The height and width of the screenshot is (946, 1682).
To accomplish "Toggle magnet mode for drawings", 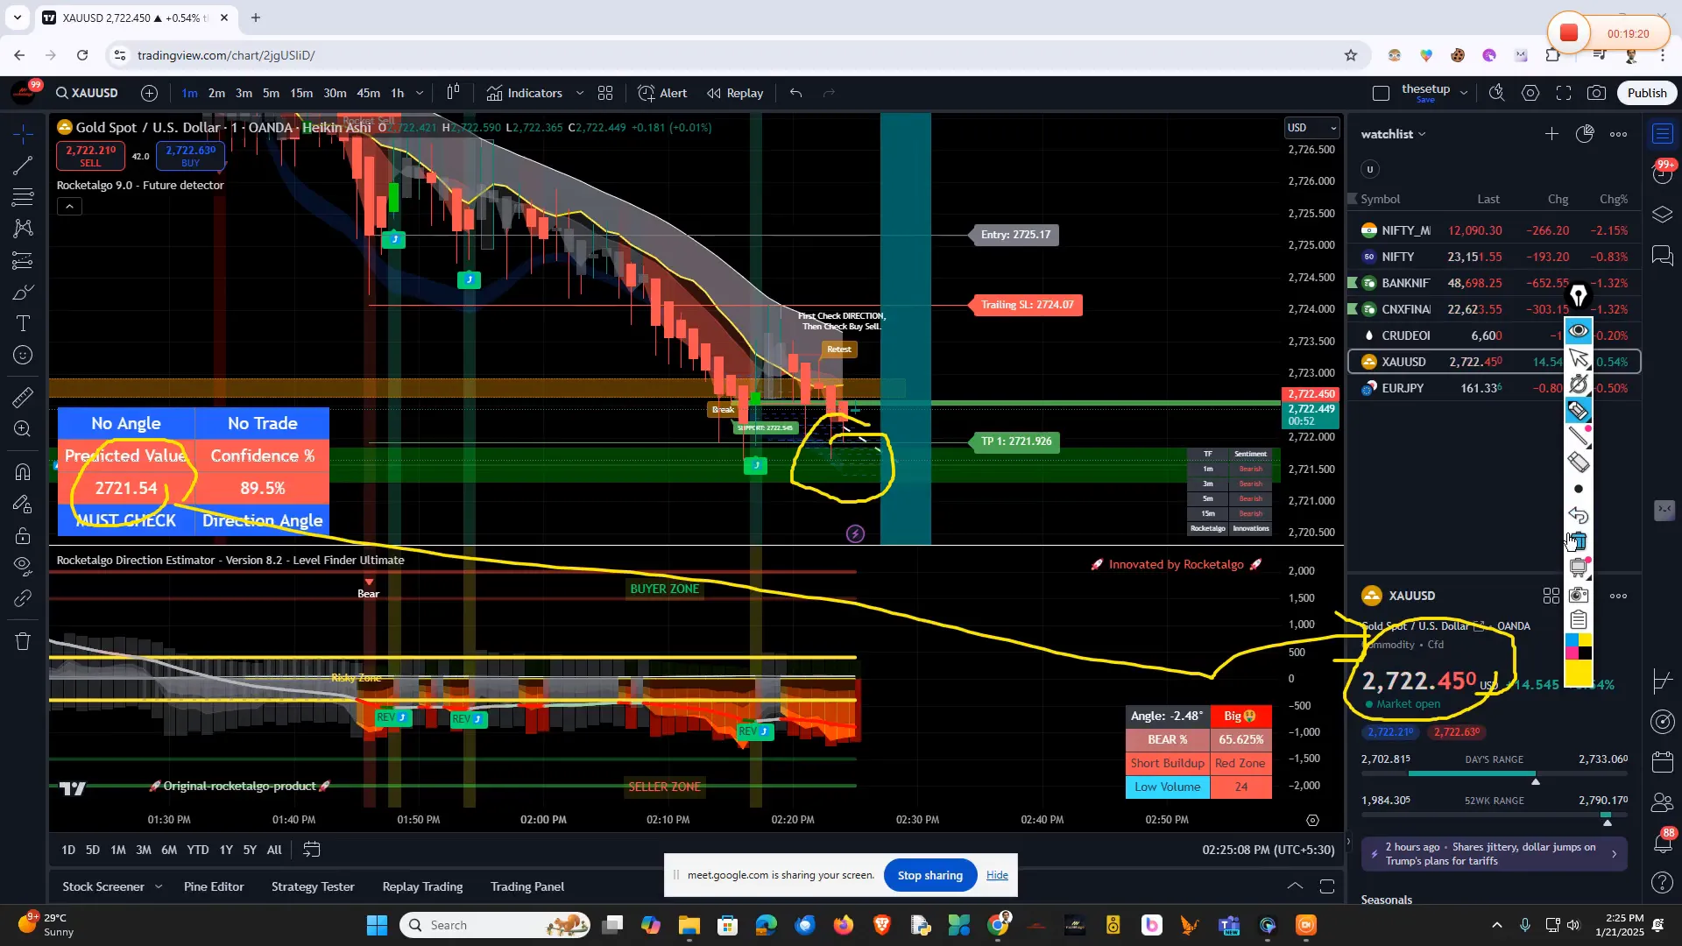I will 24,472.
